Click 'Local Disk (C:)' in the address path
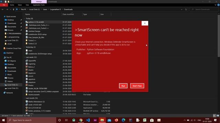 tap(34, 10)
